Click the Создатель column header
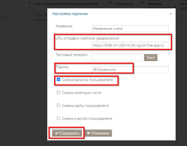 124,4
